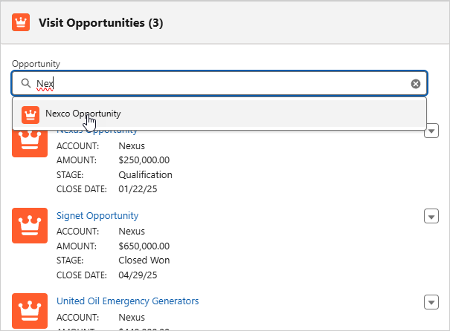Click the Qualification stage value
450x331 pixels.
(x=145, y=174)
